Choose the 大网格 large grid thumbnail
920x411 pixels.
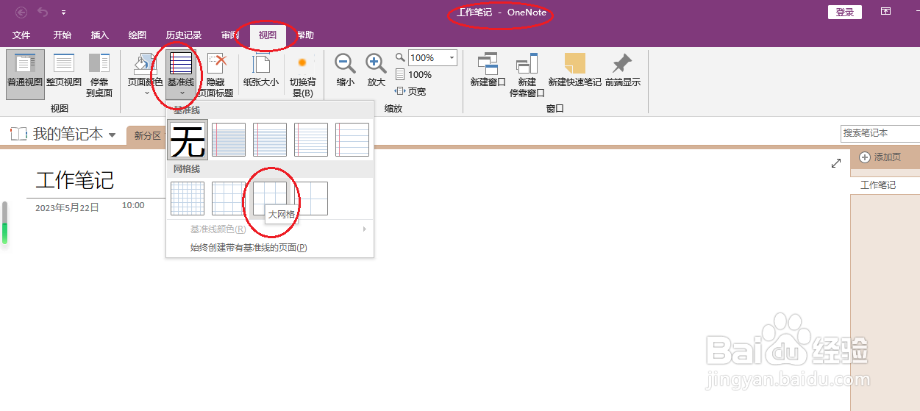[x=270, y=199]
